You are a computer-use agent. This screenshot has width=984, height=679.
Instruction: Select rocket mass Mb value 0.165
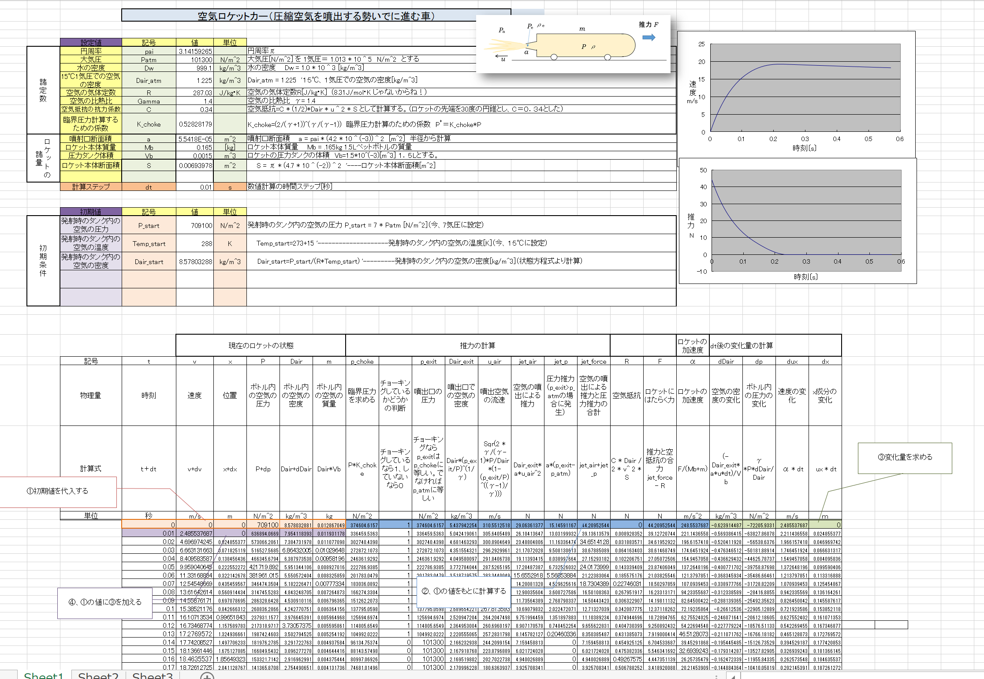(x=195, y=147)
